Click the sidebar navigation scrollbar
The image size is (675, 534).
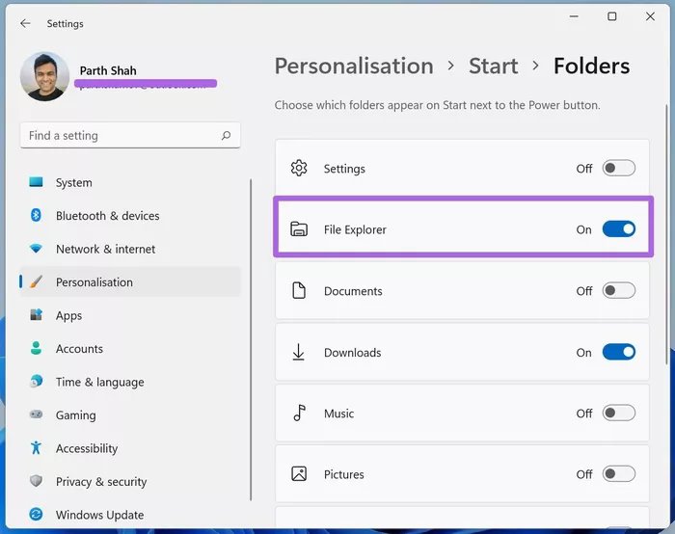251,340
